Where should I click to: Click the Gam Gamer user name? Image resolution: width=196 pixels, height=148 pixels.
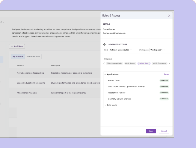point(109,29)
